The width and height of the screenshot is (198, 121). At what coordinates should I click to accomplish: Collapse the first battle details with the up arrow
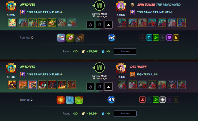click(109, 25)
